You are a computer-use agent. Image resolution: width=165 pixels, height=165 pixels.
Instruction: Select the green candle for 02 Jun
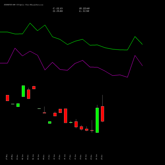click(x=23, y=91)
